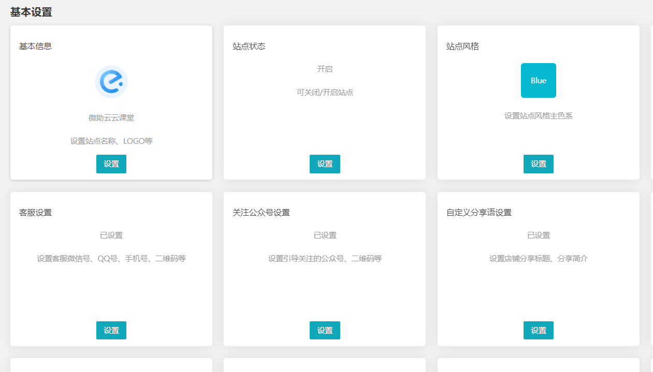The width and height of the screenshot is (653, 372).
Task: Click the 自定义分享语设置 card title
Action: coord(479,213)
